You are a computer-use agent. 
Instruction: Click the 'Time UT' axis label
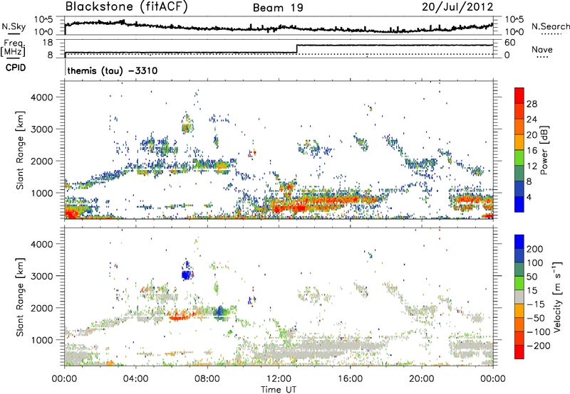coord(279,390)
